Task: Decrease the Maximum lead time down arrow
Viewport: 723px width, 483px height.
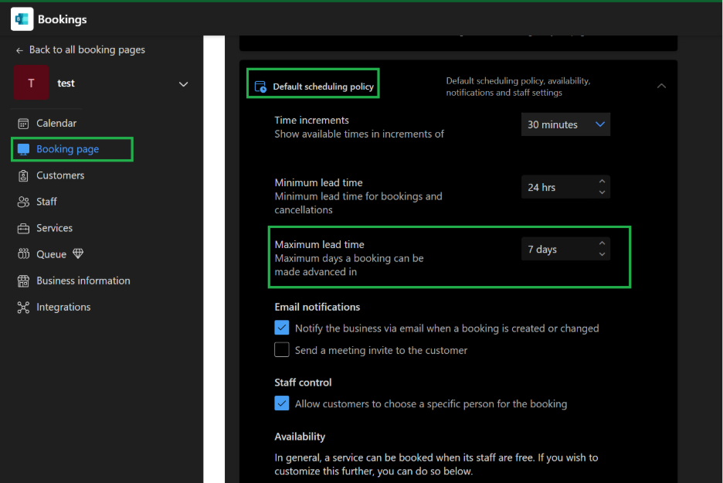Action: (602, 254)
